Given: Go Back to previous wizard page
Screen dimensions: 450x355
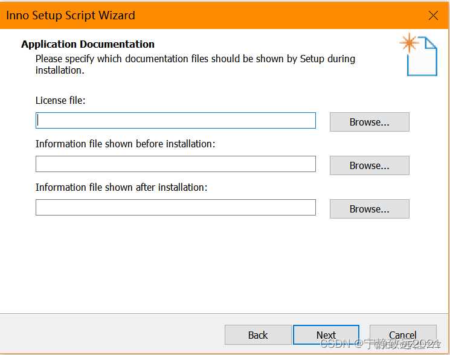Looking at the screenshot, I should pos(258,334).
